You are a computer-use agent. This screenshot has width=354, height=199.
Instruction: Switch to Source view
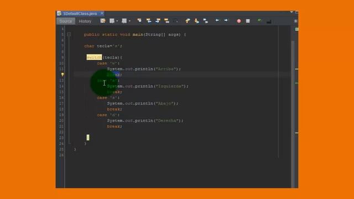[x=65, y=21]
